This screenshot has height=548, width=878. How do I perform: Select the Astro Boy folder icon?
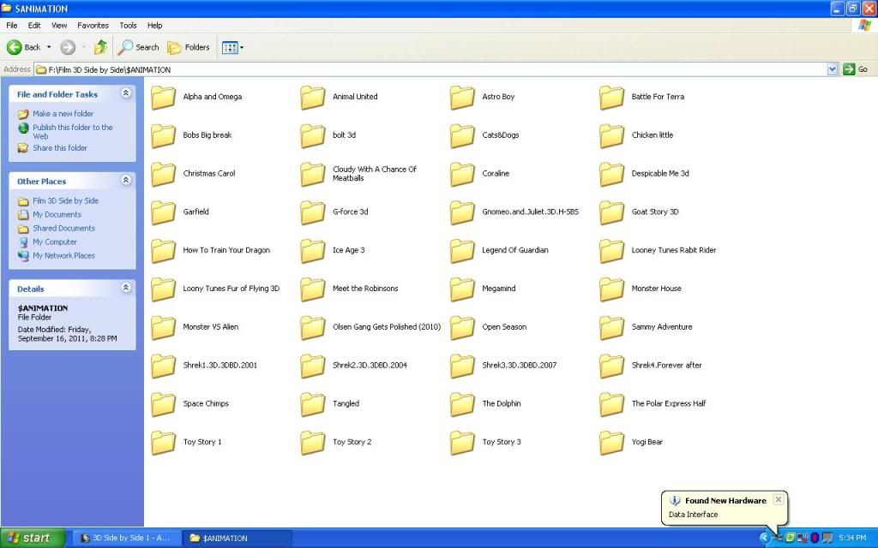[x=462, y=98]
